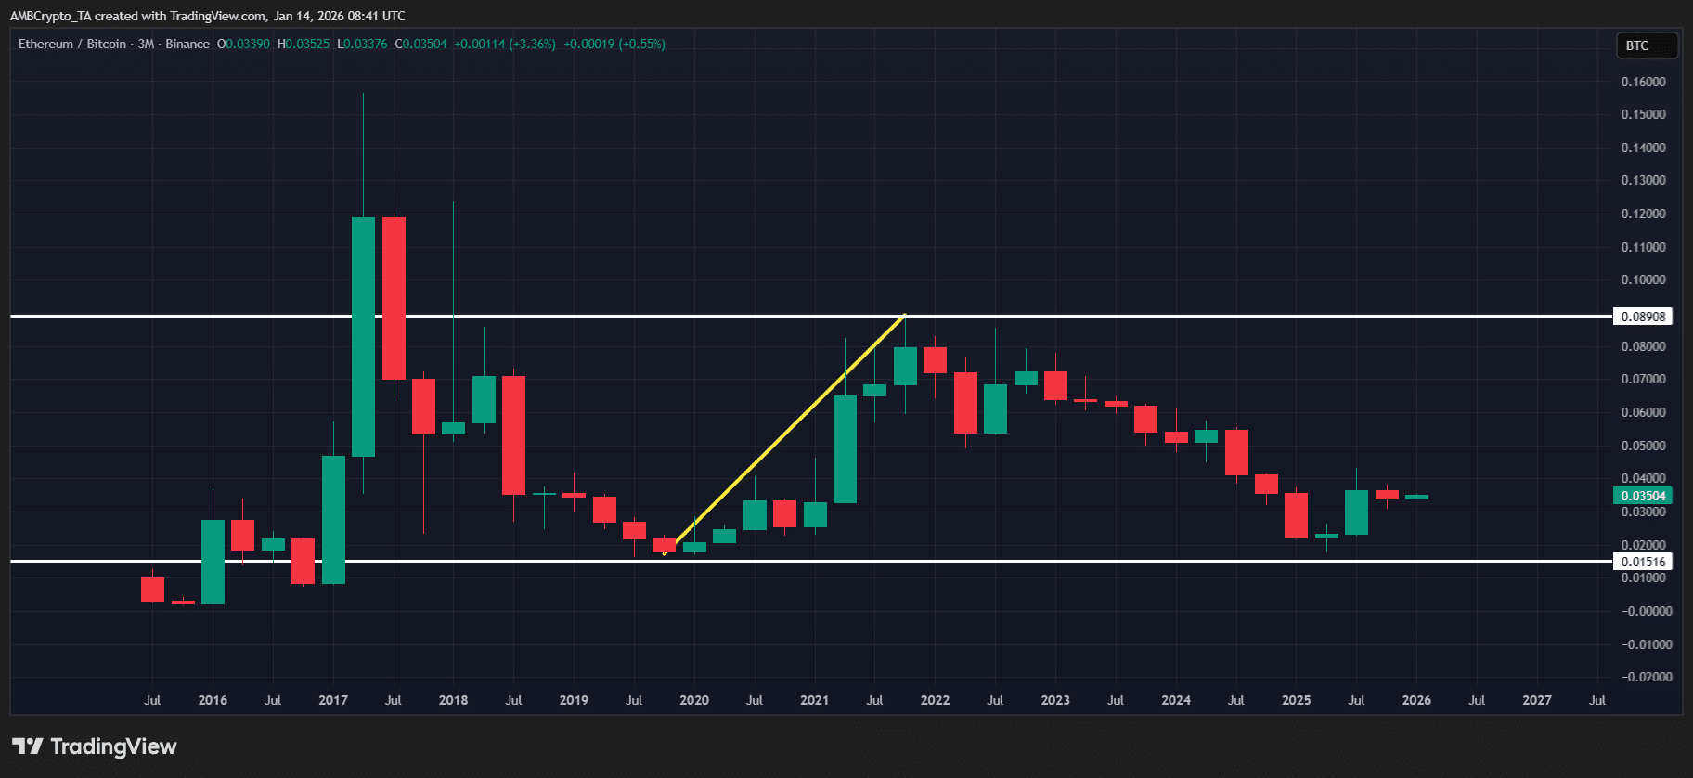This screenshot has width=1693, height=778.
Task: Click the Ethereum / Bitcoin symbol title
Action: 113,44
